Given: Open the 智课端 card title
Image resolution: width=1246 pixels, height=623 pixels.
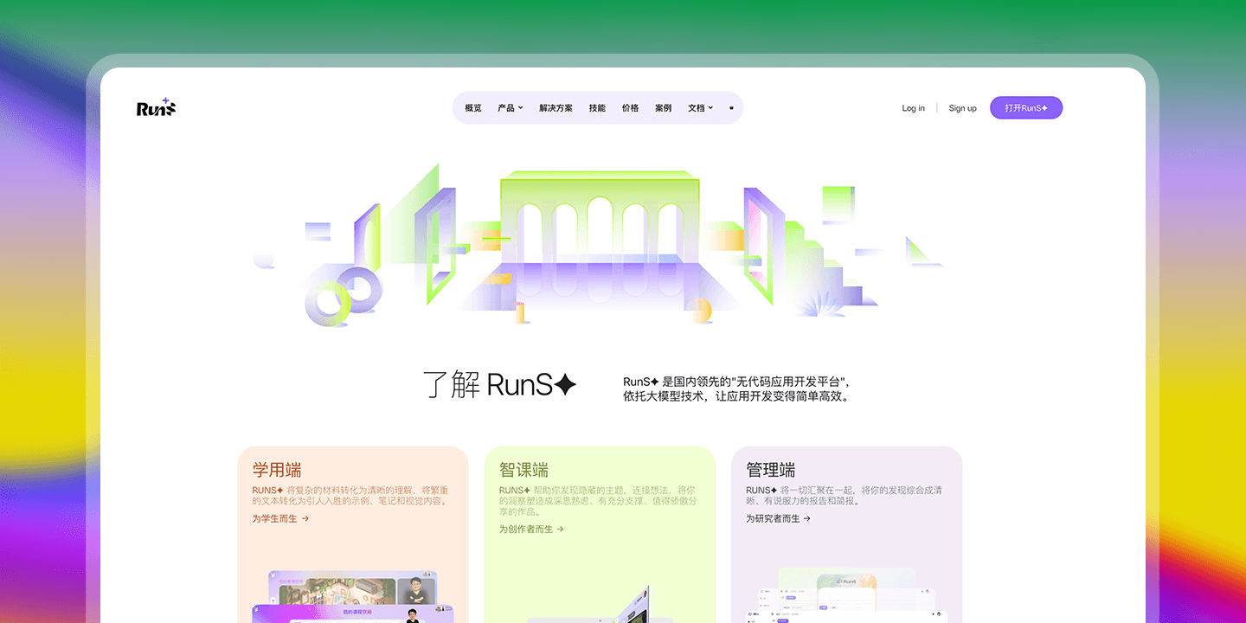Looking at the screenshot, I should click(523, 470).
